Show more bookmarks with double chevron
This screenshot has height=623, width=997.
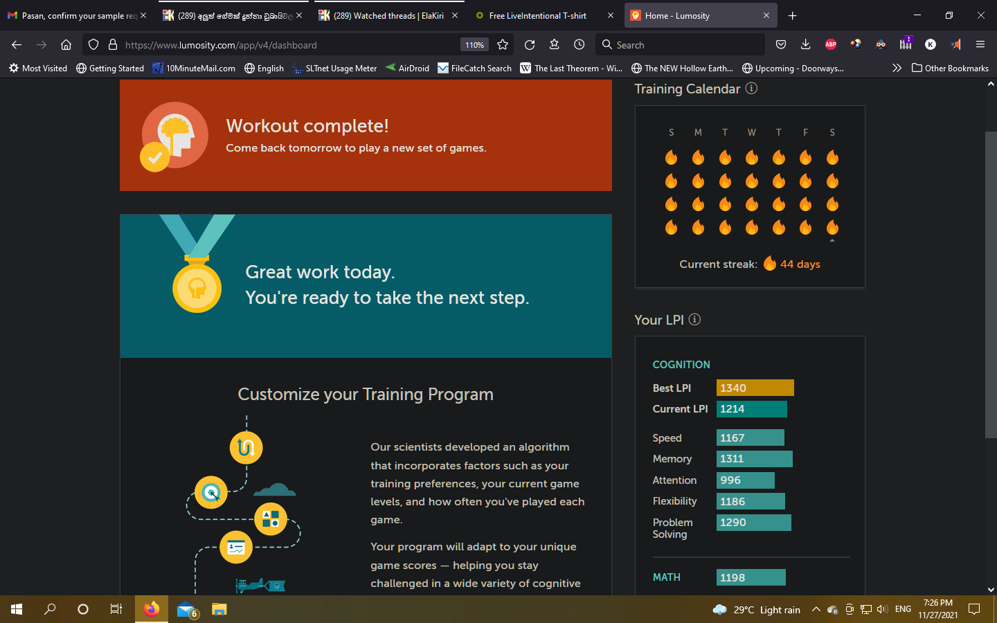coord(897,68)
